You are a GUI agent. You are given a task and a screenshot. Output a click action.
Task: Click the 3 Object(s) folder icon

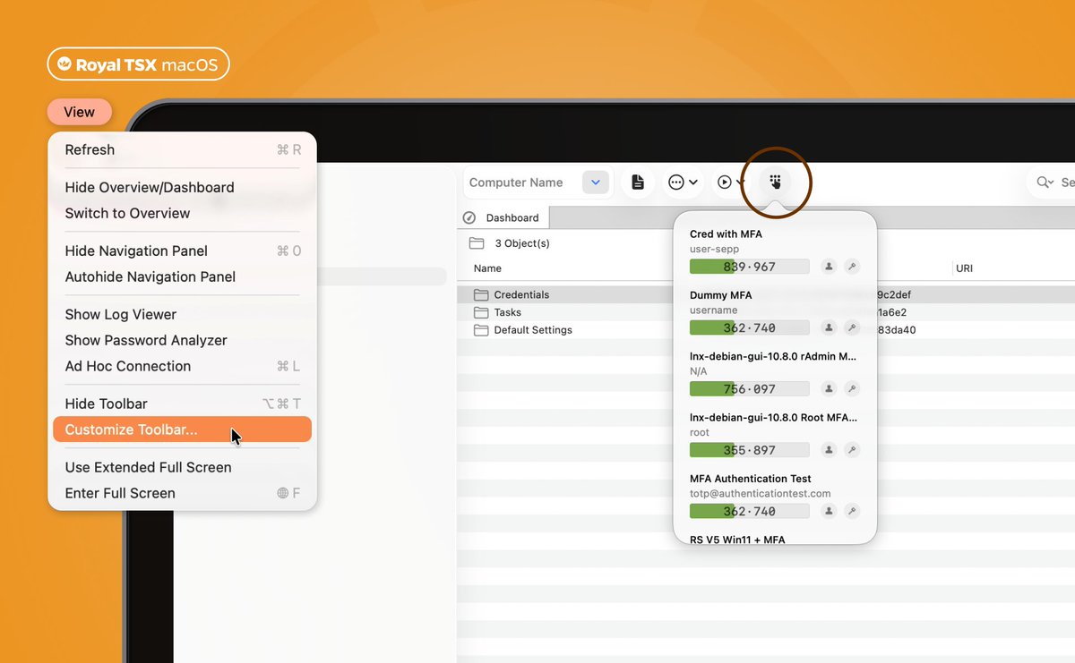pyautogui.click(x=477, y=243)
